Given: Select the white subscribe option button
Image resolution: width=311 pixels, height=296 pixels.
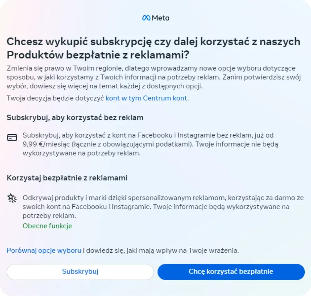Looking at the screenshot, I should (x=80, y=272).
